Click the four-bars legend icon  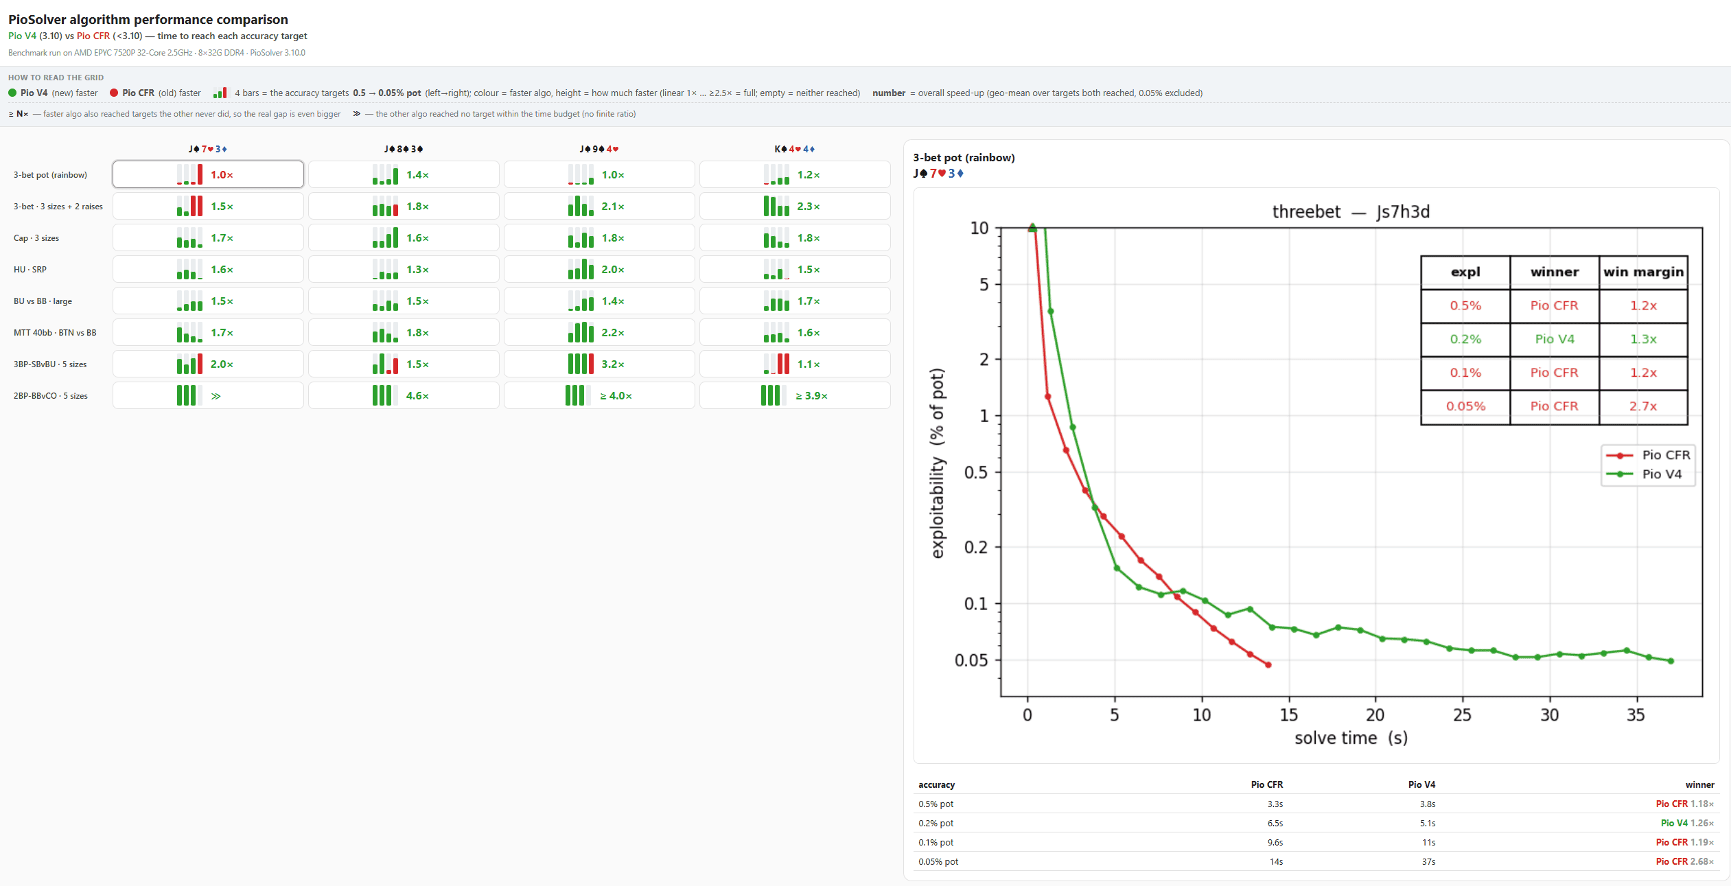coord(220,93)
